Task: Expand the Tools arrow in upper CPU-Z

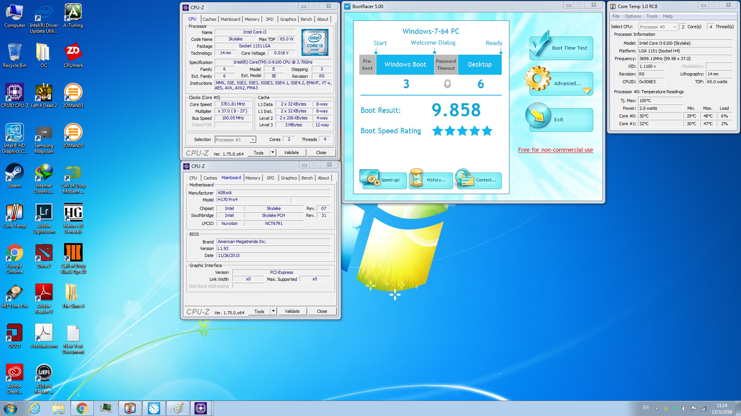Action: tap(272, 153)
